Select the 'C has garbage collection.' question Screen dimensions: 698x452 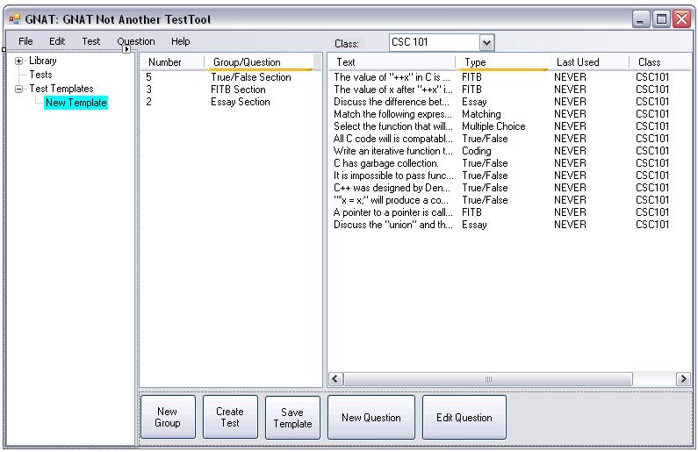386,163
